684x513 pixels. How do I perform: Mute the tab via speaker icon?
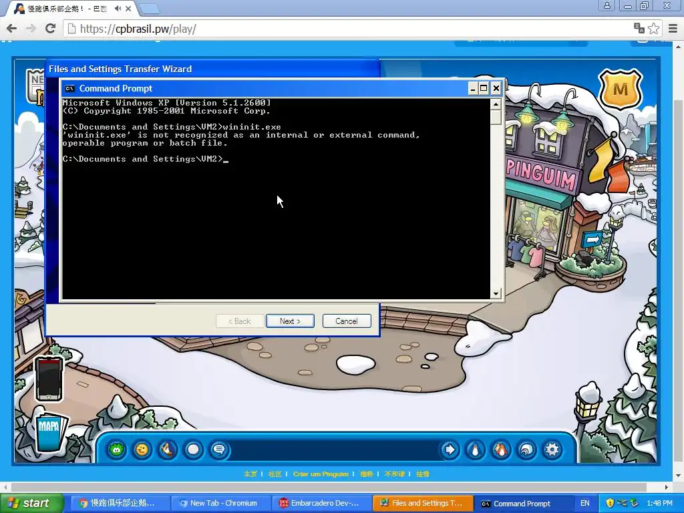(118, 8)
